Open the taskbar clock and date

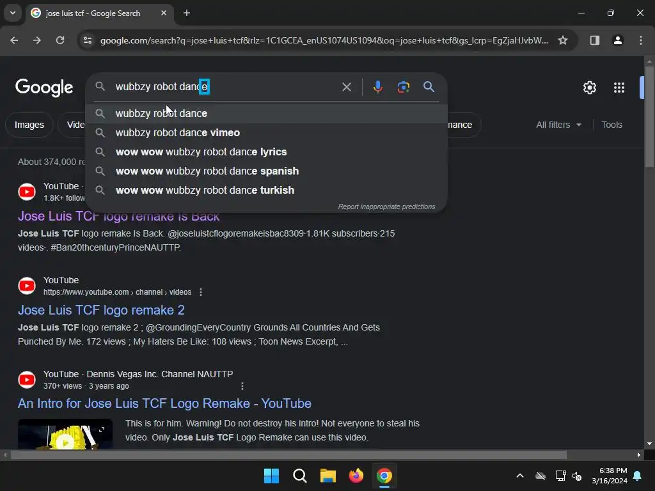(610, 476)
